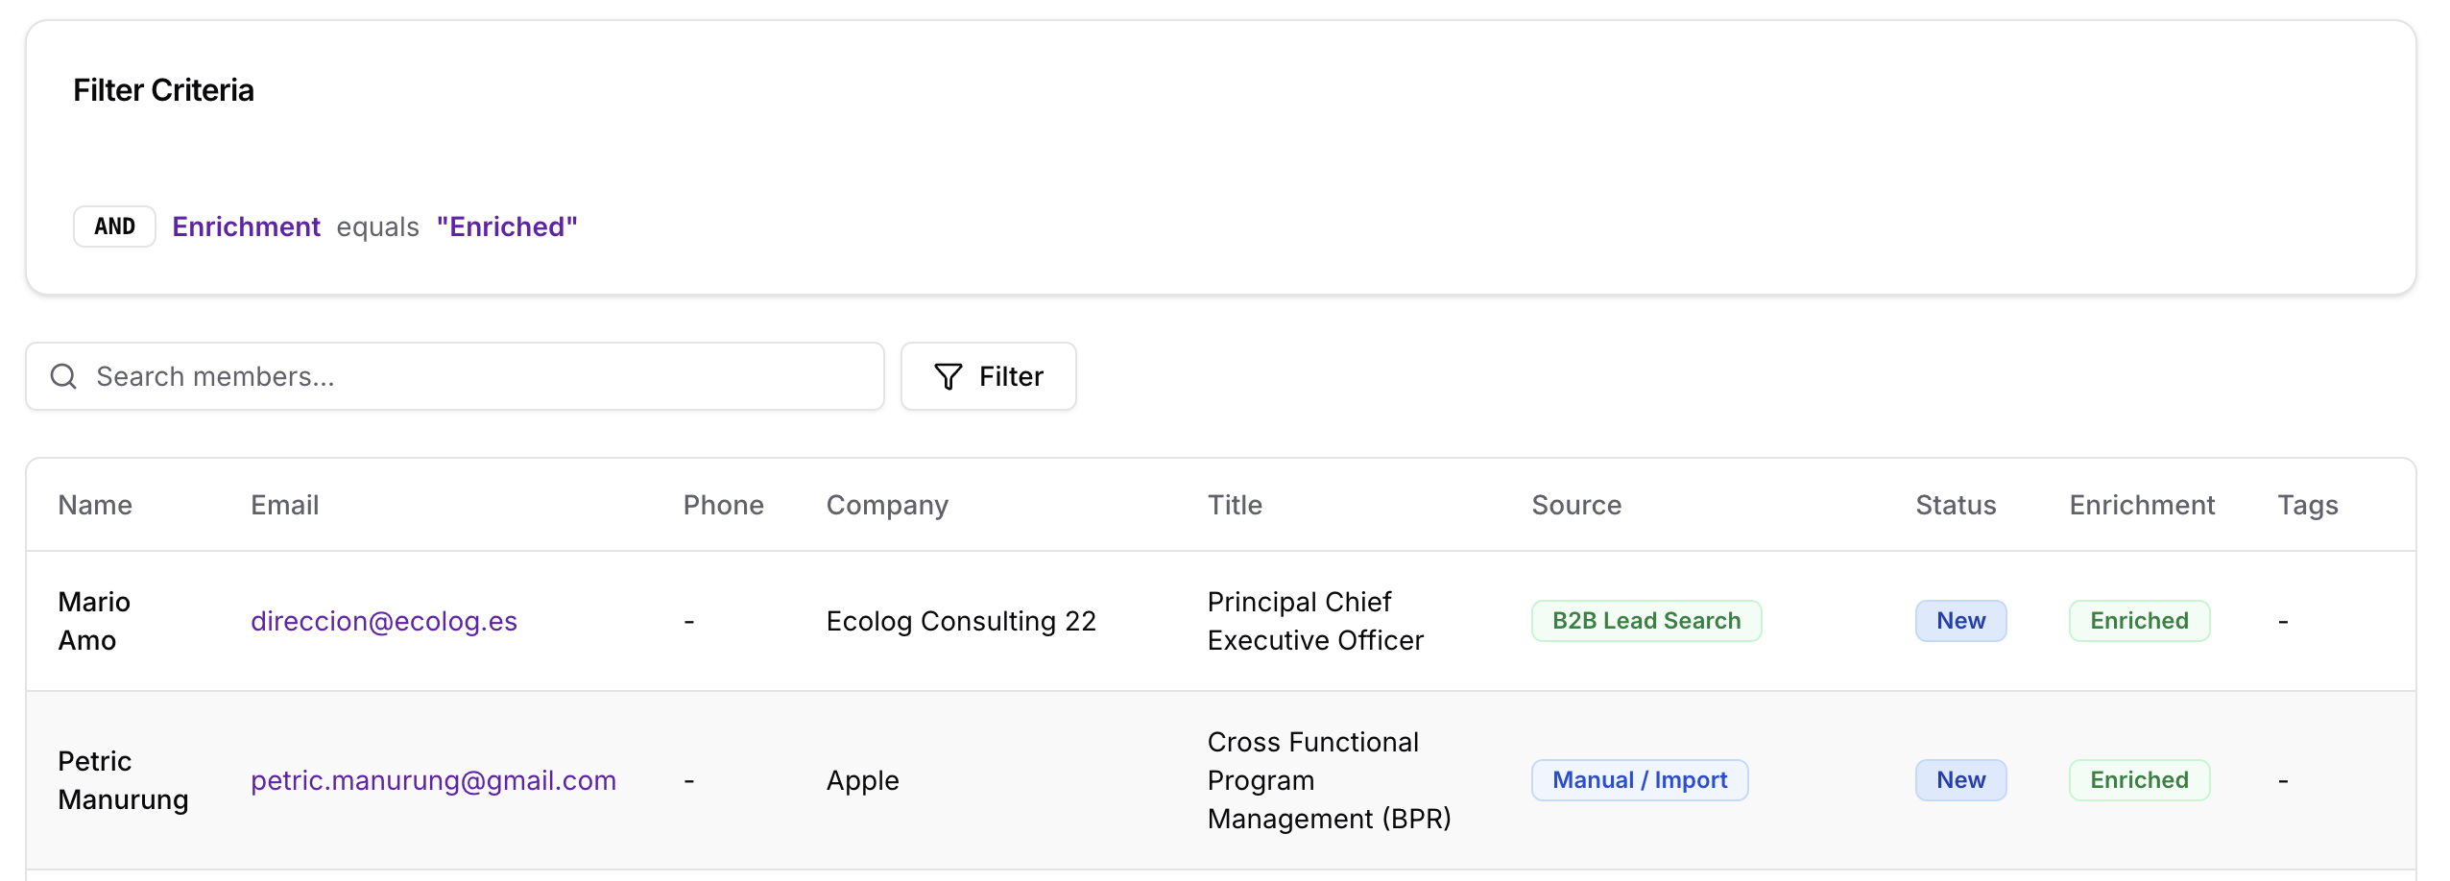
Task: Select the Mario Amo row name
Action: [x=94, y=621]
